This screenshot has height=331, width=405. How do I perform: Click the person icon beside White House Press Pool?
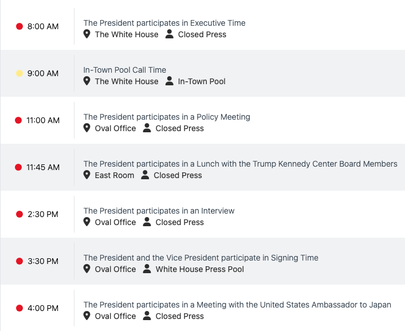[x=147, y=269]
